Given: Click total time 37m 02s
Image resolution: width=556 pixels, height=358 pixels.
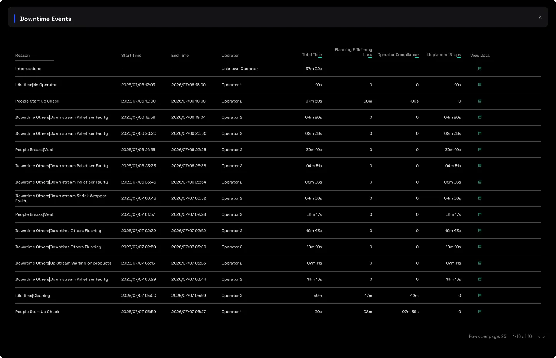Looking at the screenshot, I should click(x=314, y=69).
